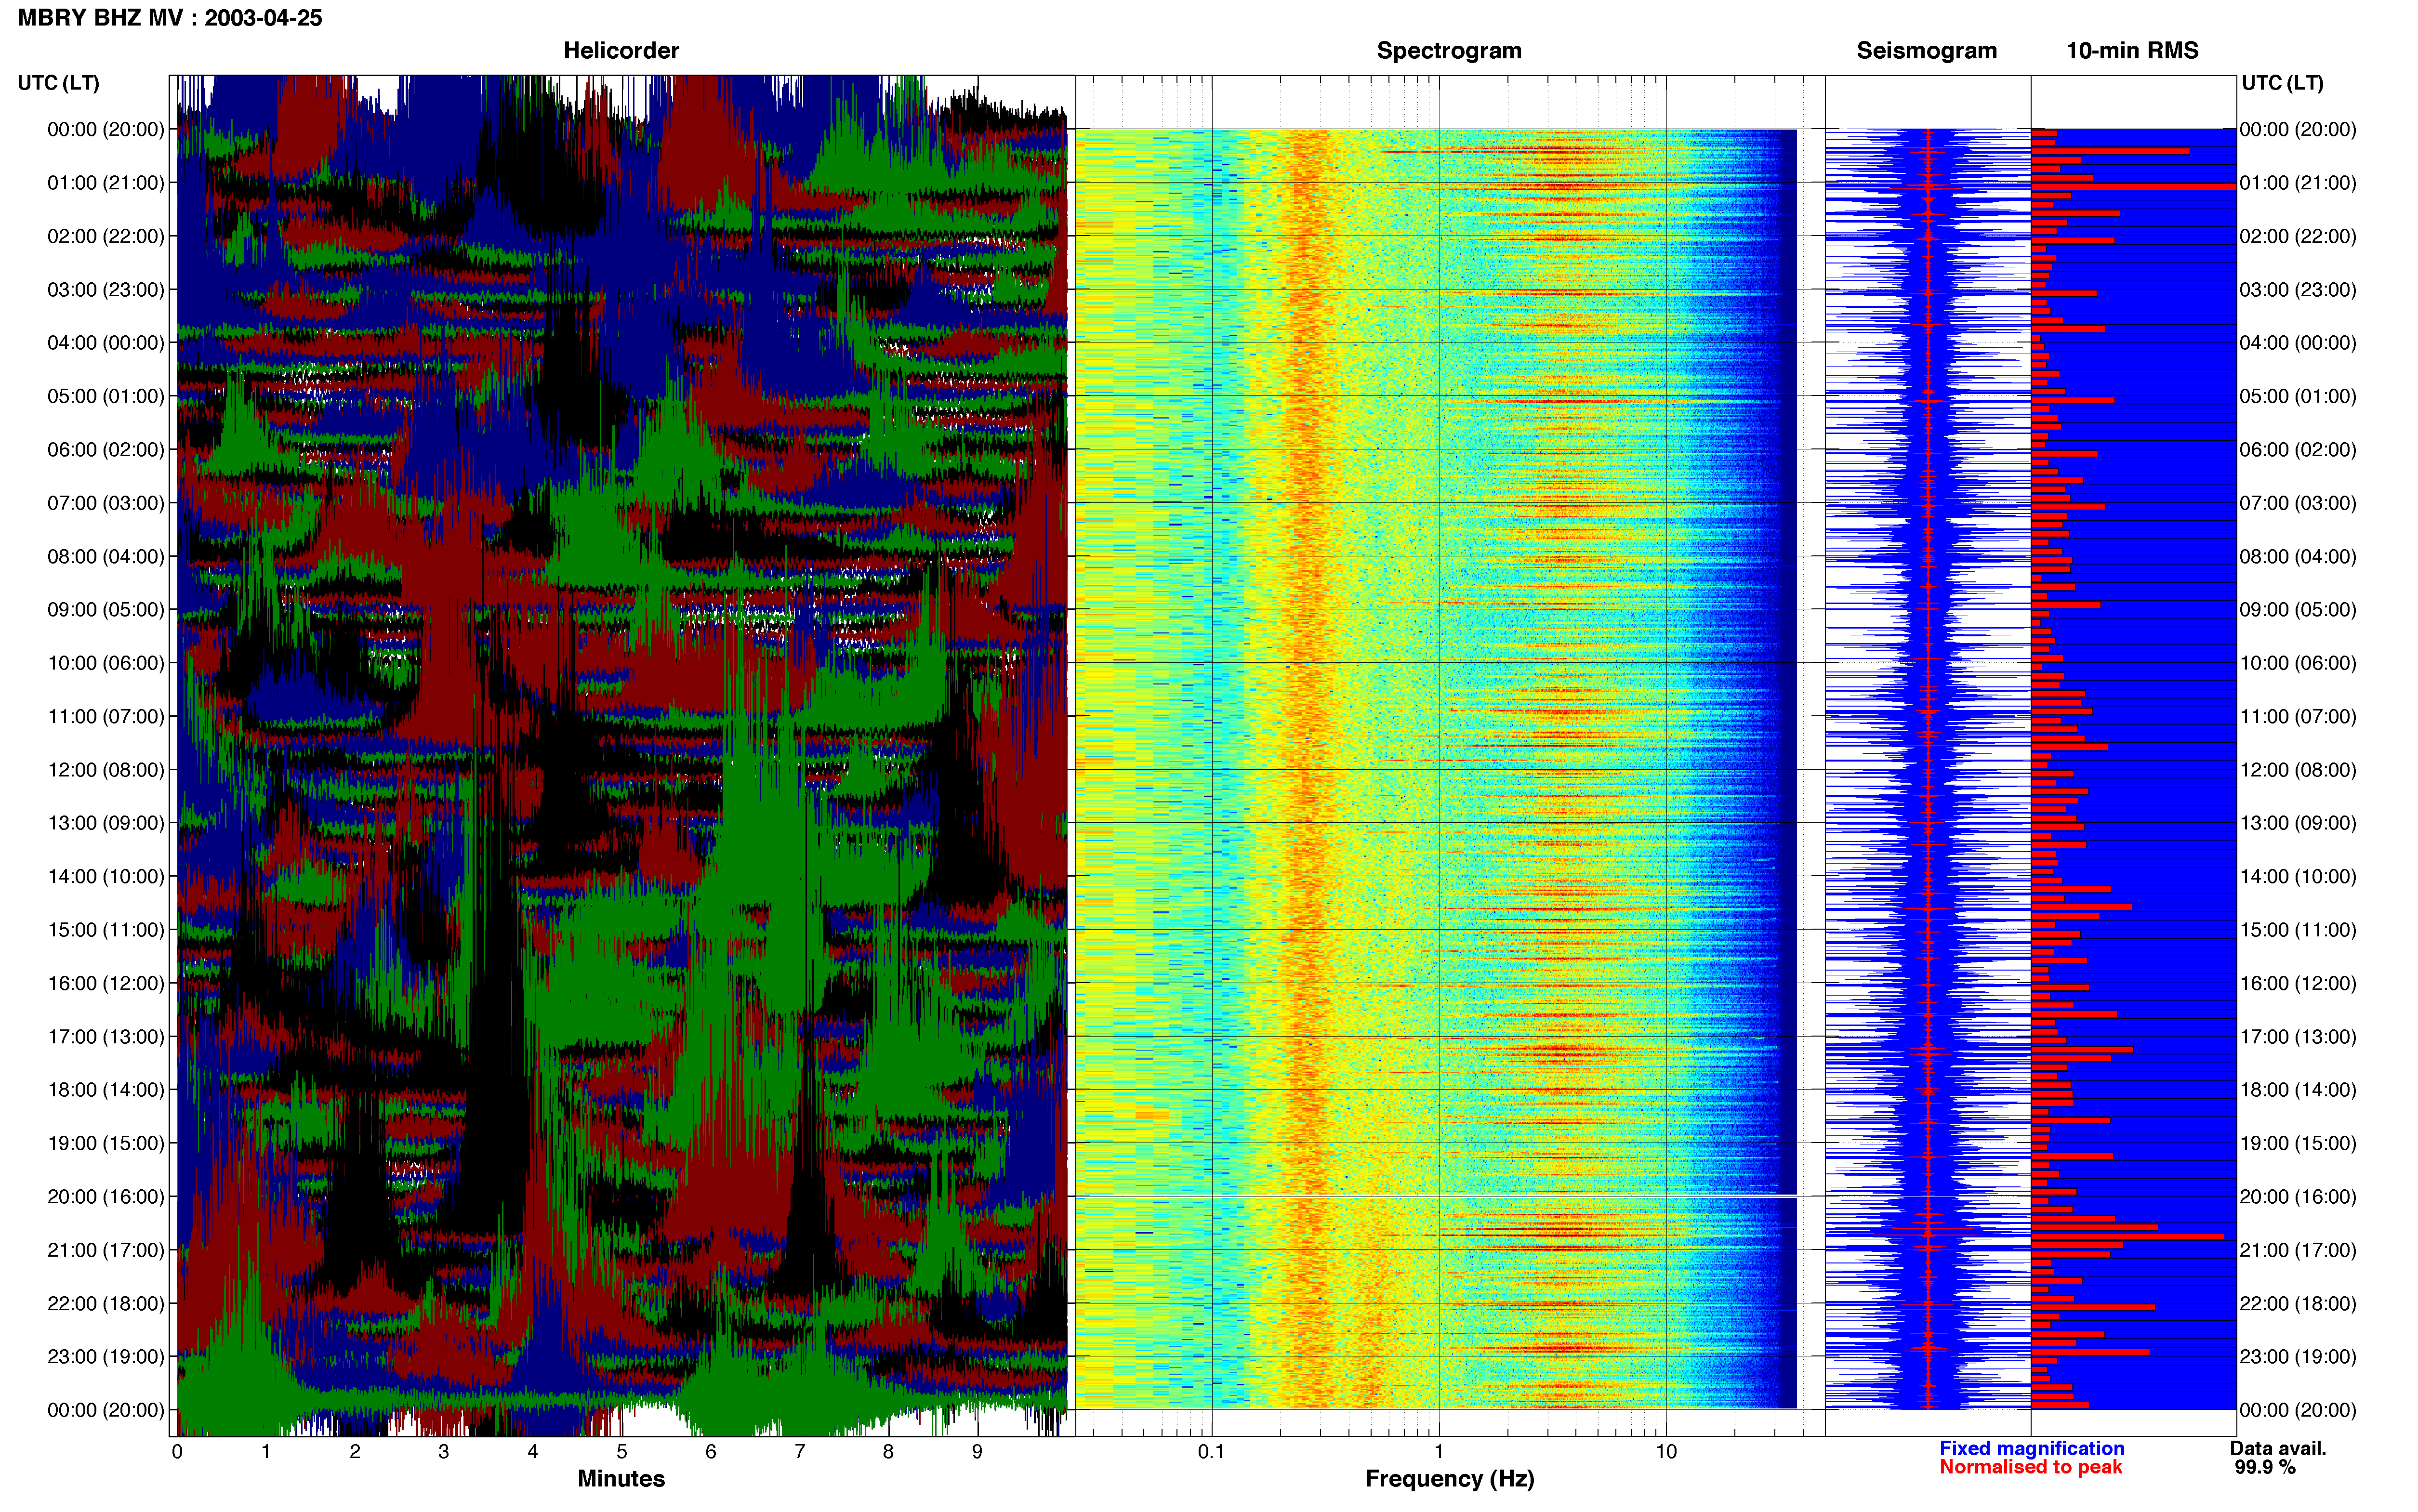The height and width of the screenshot is (1512, 2418).
Task: Click "10:00 (06:00)" on the helicorder time axis
Action: click(106, 663)
